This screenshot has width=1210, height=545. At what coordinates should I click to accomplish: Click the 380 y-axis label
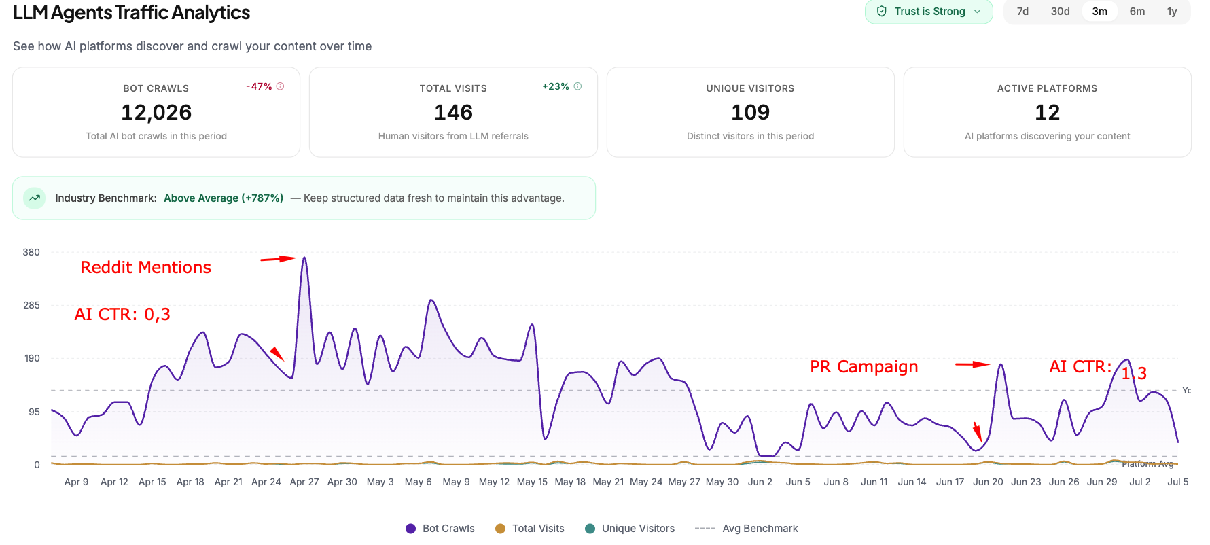point(31,252)
